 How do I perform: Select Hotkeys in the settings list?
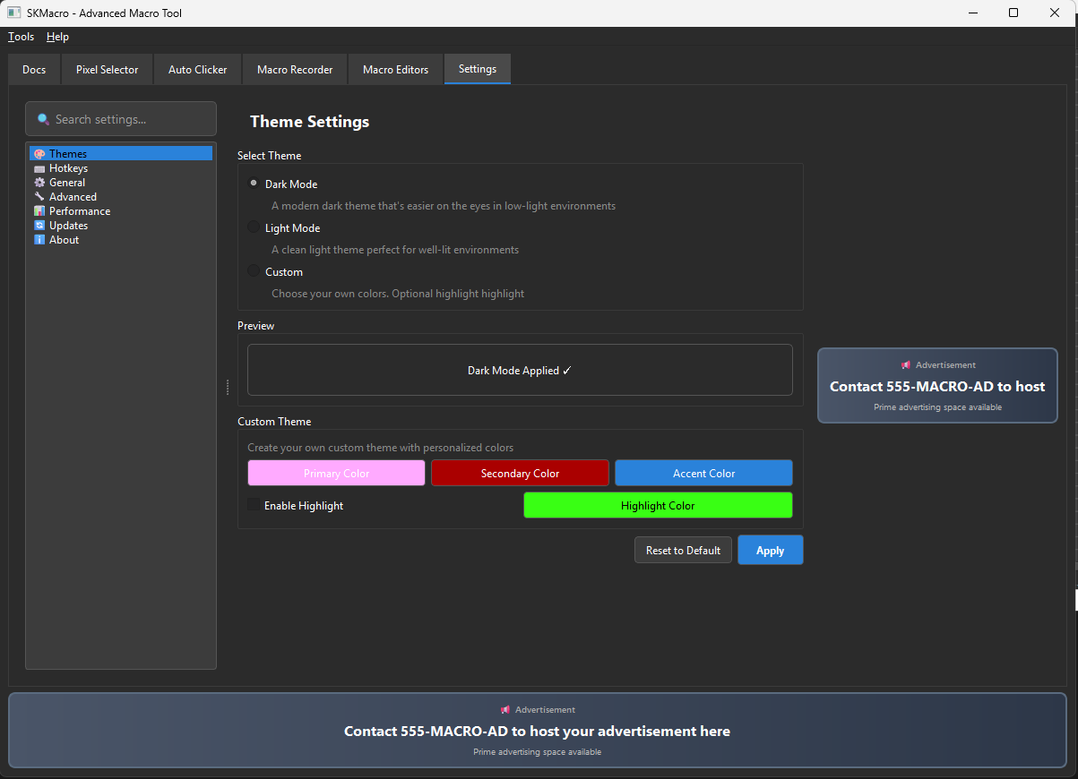[x=121, y=168]
